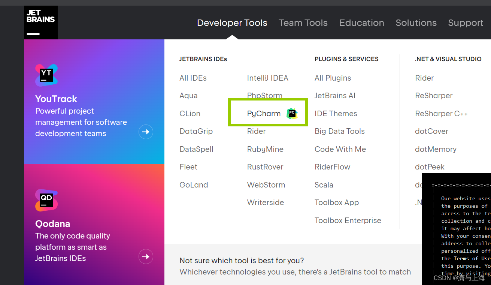Open RubyMine link
Image resolution: width=491 pixels, height=285 pixels.
click(x=265, y=149)
